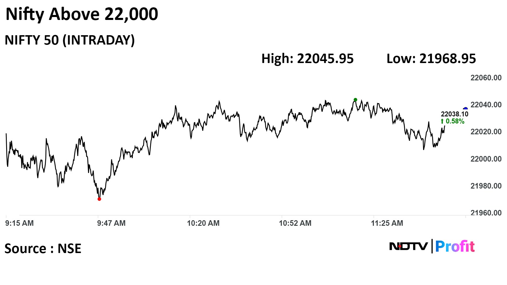The height and width of the screenshot is (285, 507).
Task: Click the High: 22045.95 value
Action: (307, 59)
